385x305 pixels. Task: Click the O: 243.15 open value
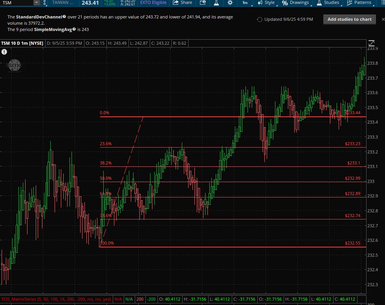[x=95, y=43]
